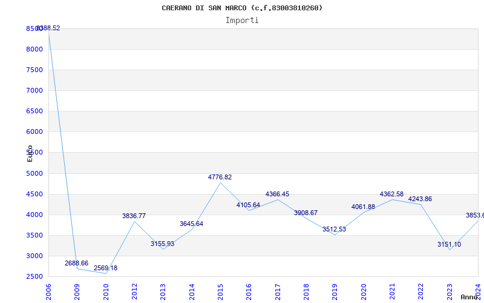The width and height of the screenshot is (484, 303).
Task: Click the 3645.64 data label
Action: coord(191,224)
